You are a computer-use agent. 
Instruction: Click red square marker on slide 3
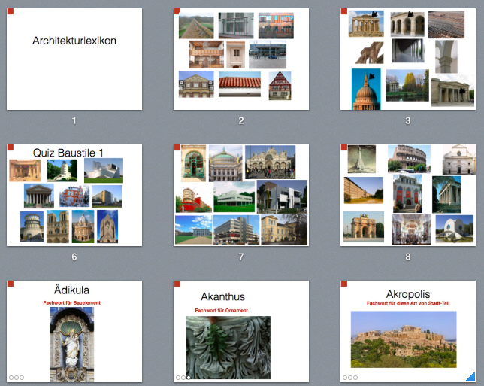pyautogui.click(x=344, y=11)
